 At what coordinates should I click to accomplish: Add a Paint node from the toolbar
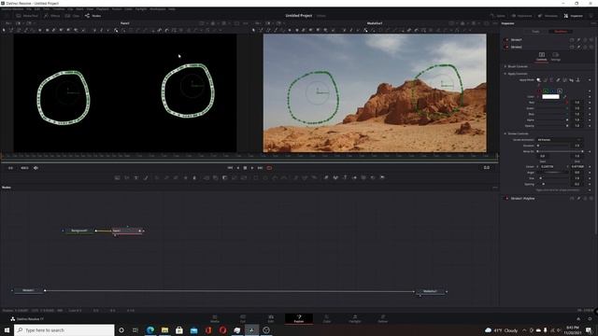pyautogui.click(x=146, y=177)
